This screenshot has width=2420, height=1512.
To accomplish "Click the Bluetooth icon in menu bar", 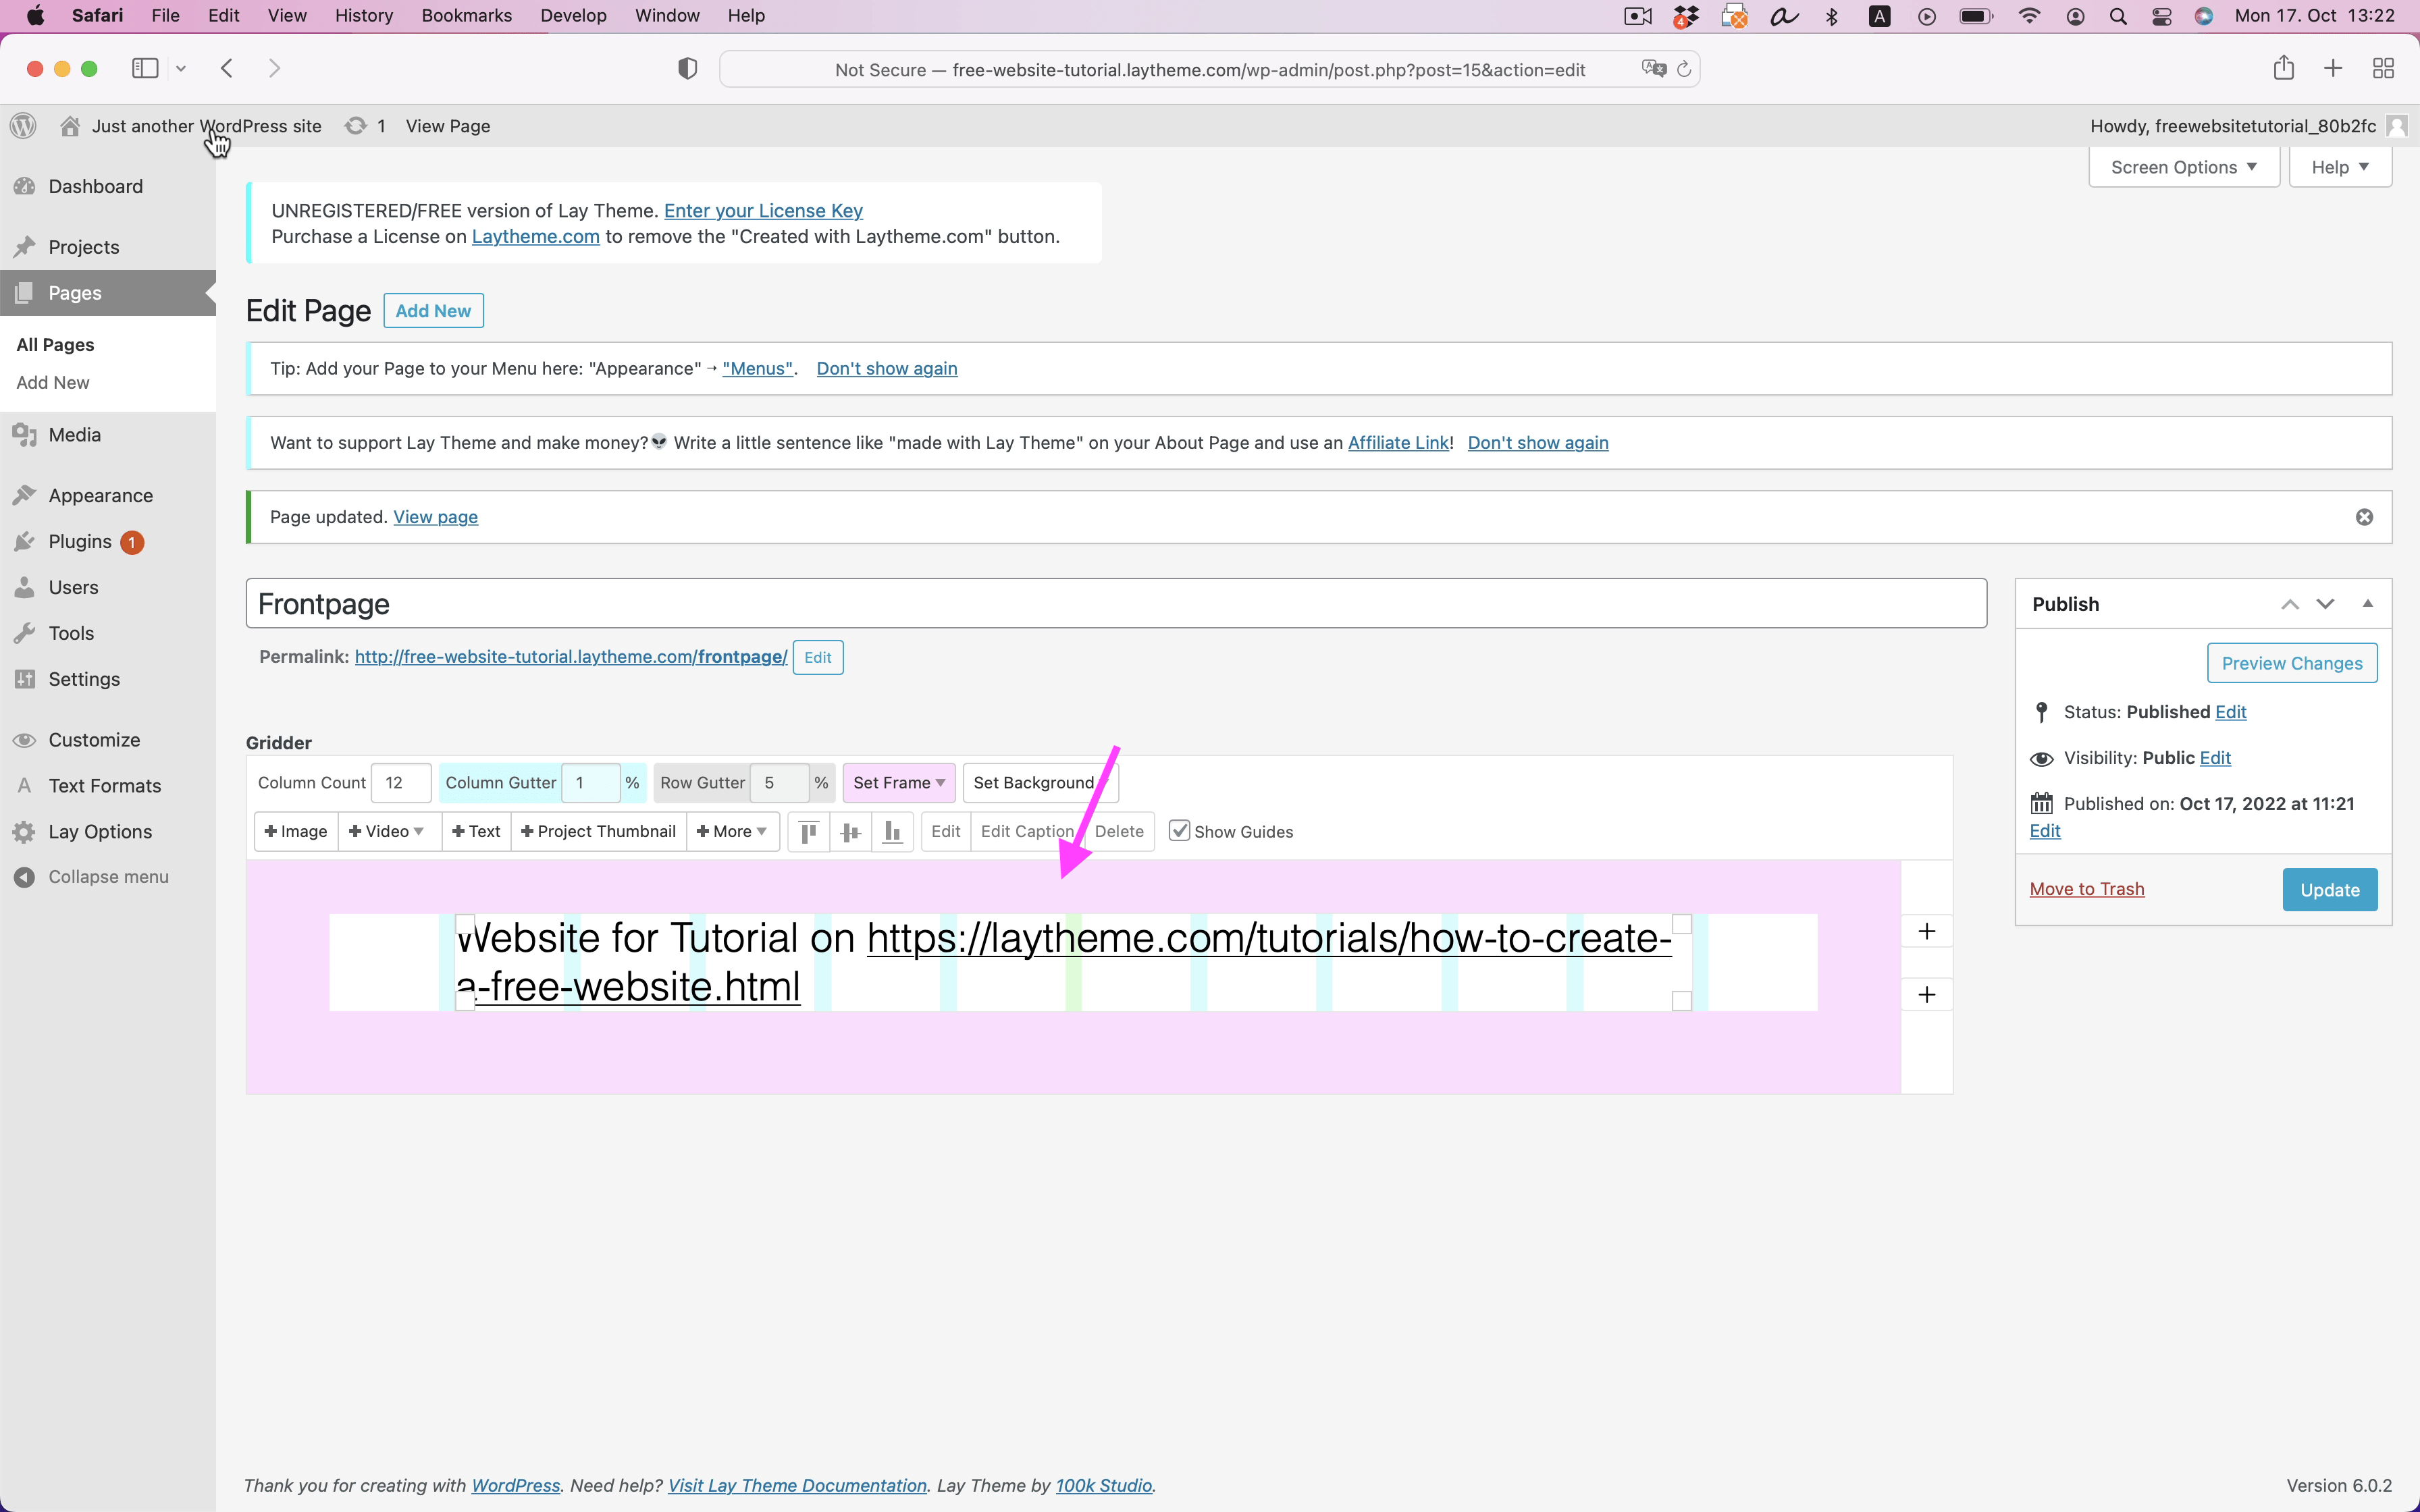I will 1832,16.
